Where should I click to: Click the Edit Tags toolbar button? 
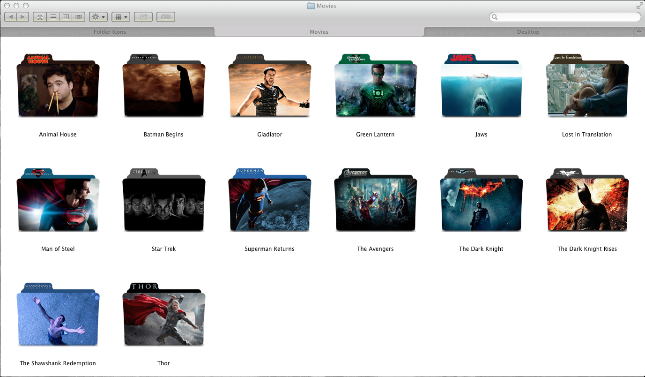(x=166, y=17)
